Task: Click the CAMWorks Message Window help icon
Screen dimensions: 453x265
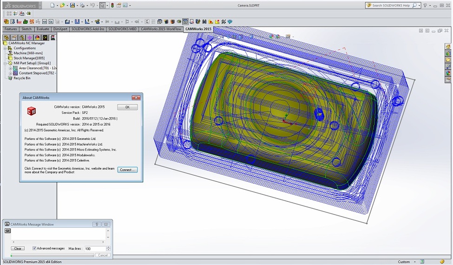Action: tap(97, 224)
